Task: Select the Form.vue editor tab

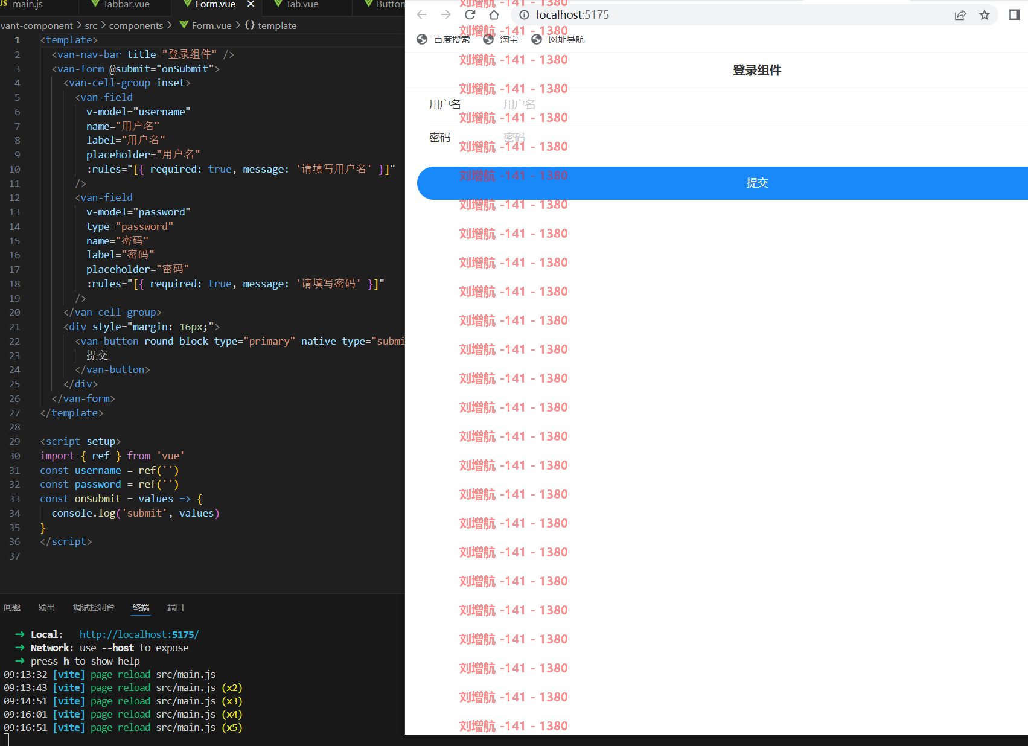Action: click(215, 4)
